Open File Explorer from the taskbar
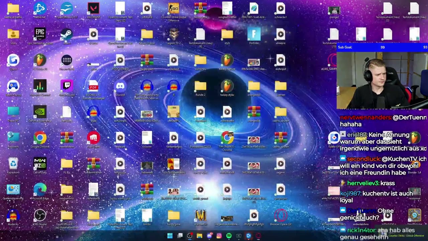Screen dimensions: 428x241 click(199, 236)
